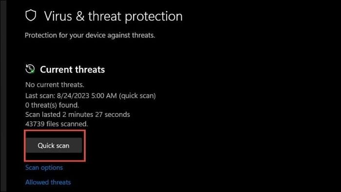This screenshot has height=192, width=341.
Task: Click the '43739 files scanned.' line
Action: click(x=57, y=124)
